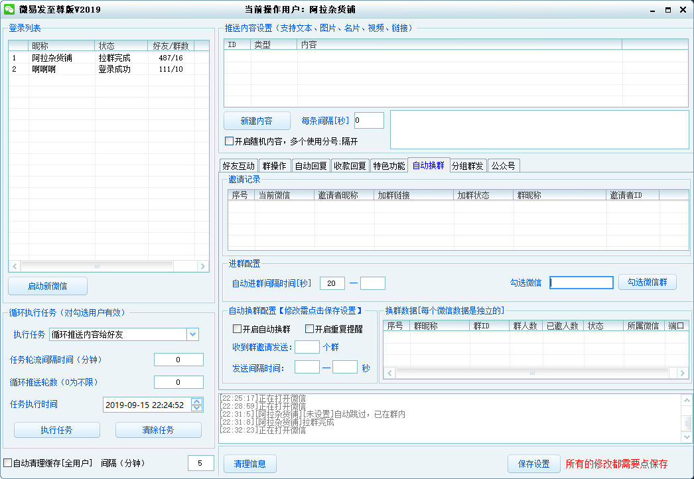Screen dimensions: 694x479
Task: Click the 状态 column header in login list
Action: pyautogui.click(x=121, y=46)
